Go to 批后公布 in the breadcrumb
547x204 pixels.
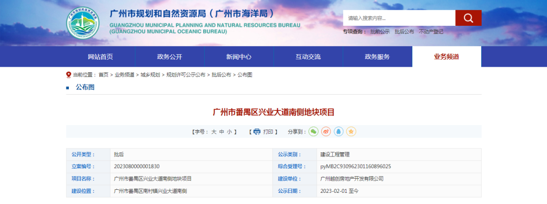(x=221, y=75)
